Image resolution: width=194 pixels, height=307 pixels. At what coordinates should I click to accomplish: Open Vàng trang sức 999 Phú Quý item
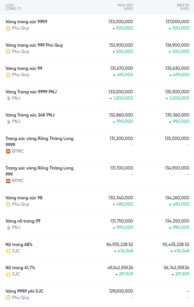pyautogui.click(x=34, y=45)
